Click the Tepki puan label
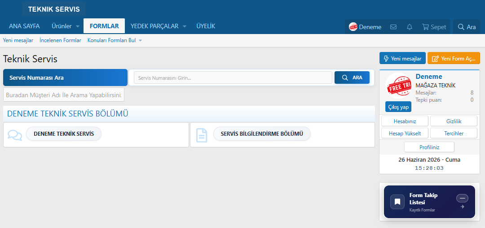Screen dimensions: 485x228 click(x=428, y=99)
